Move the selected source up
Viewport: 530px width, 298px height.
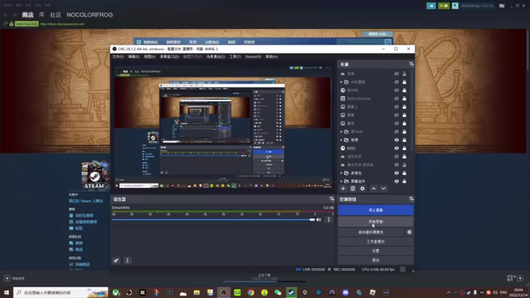(x=374, y=189)
